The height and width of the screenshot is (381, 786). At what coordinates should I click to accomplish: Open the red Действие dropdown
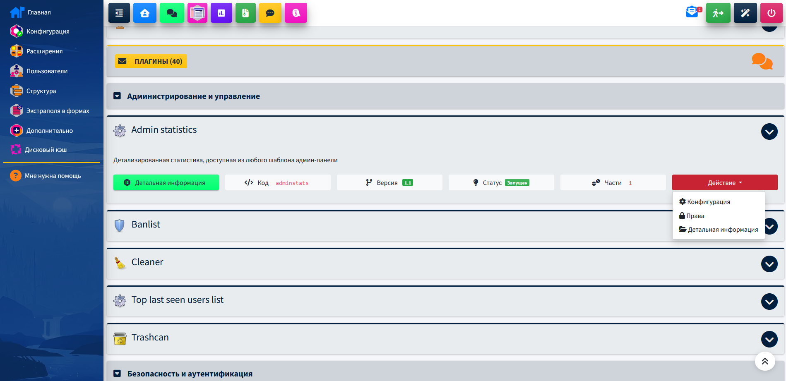coord(725,182)
